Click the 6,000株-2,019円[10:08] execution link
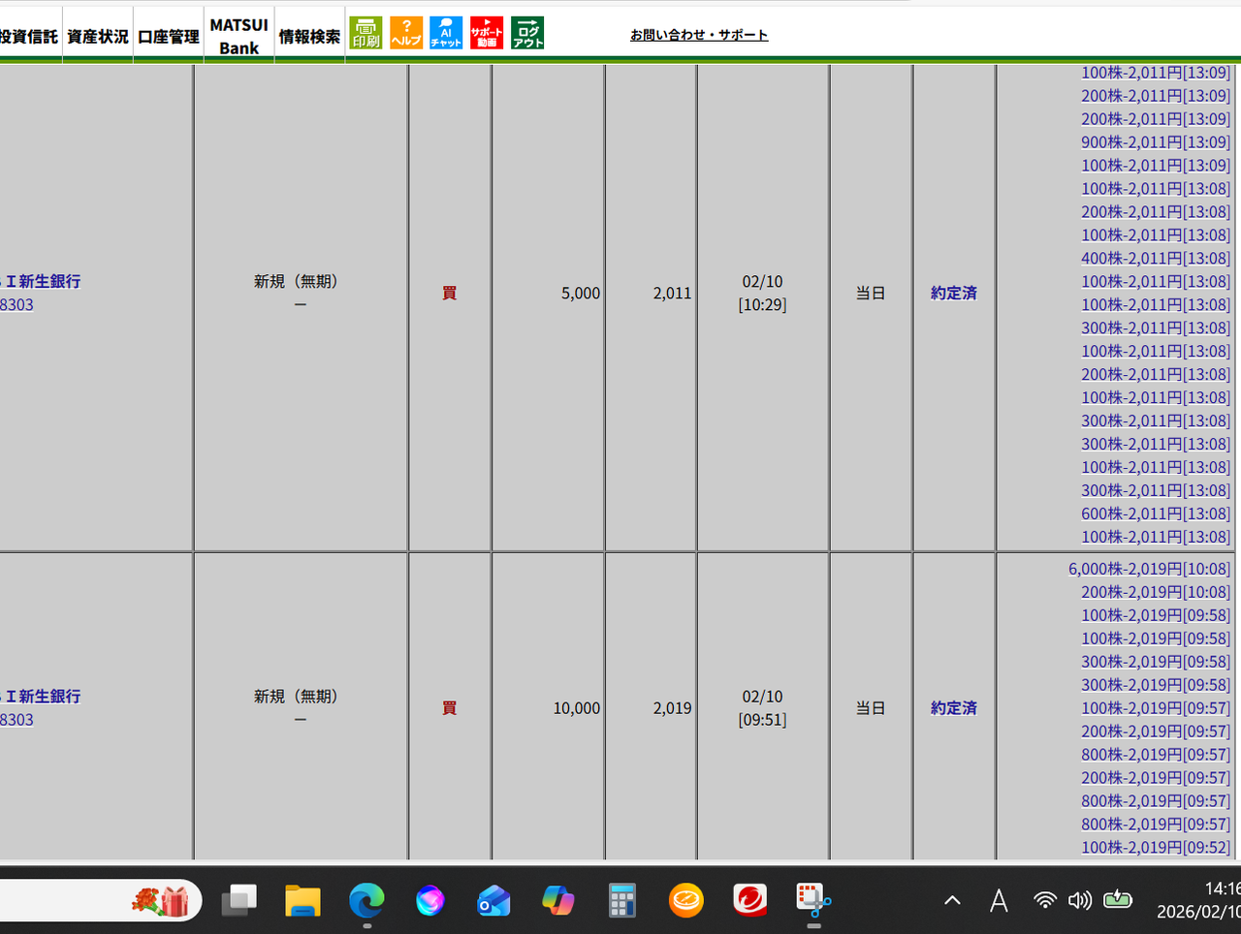This screenshot has height=934, width=1241. [1149, 569]
